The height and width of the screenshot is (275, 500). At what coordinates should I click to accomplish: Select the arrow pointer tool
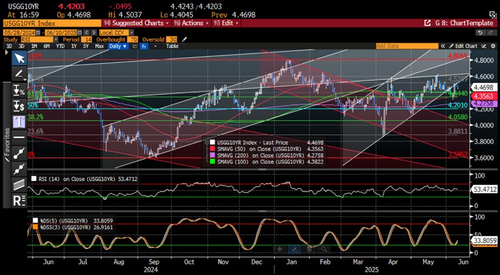(20, 58)
